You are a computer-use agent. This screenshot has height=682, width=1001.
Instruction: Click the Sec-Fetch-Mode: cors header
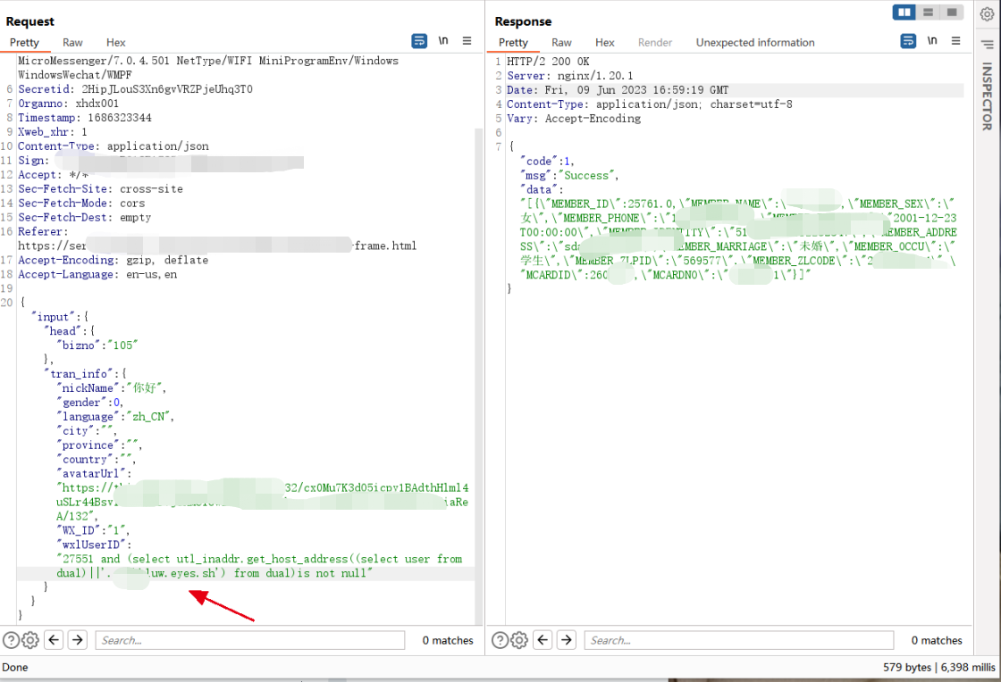click(x=81, y=203)
